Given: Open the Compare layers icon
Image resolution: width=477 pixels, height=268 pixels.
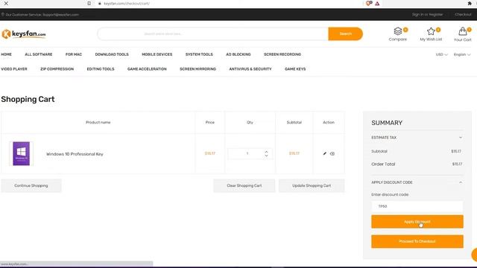Looking at the screenshot, I should coord(398,31).
